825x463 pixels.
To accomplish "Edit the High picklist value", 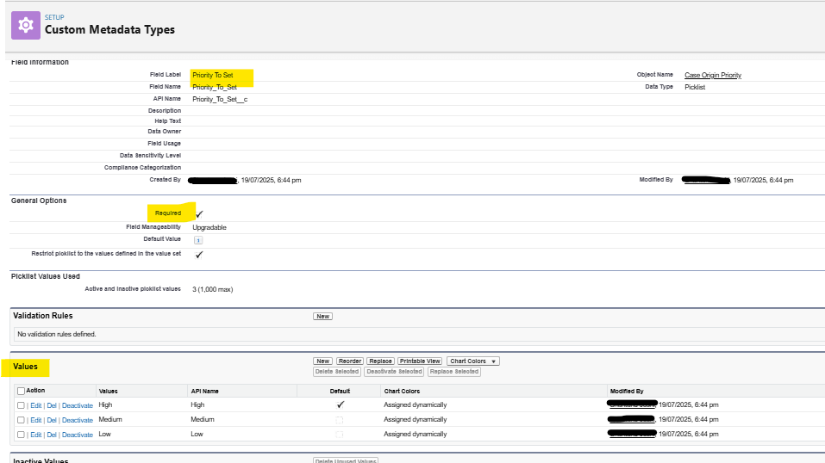I will tap(35, 405).
